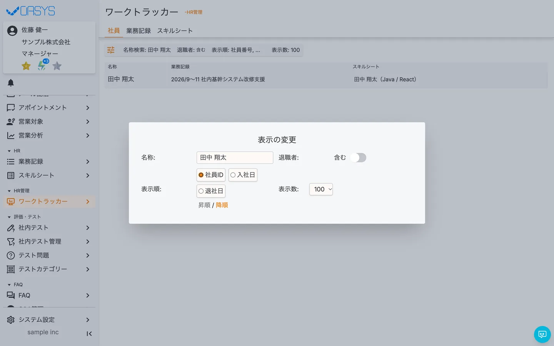Switch to the スキルシート tab
554x346 pixels.
click(175, 31)
